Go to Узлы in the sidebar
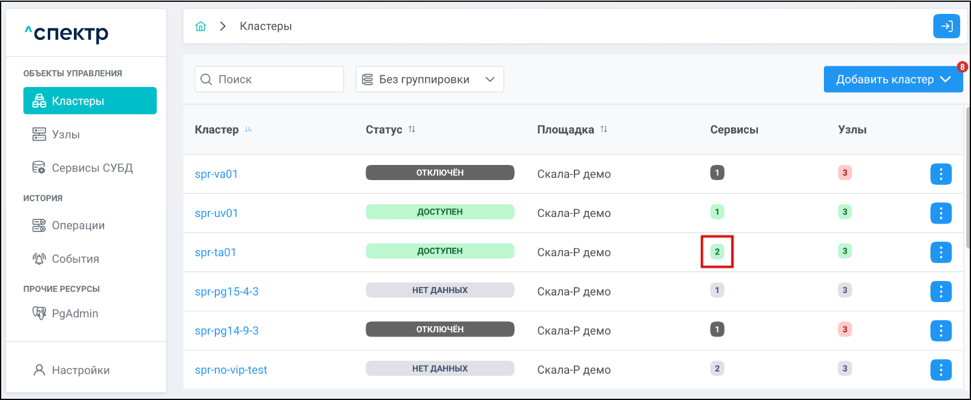The height and width of the screenshot is (400, 971). 65,135
